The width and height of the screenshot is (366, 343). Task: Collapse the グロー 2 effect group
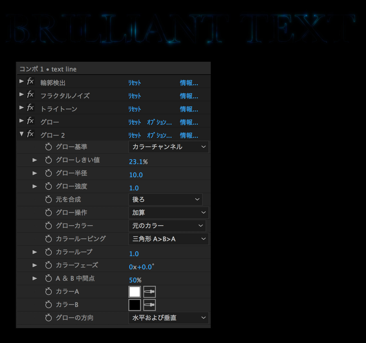(21, 134)
